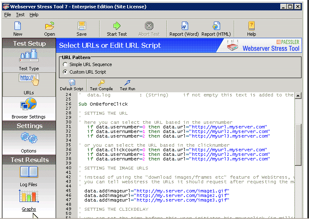Click line 37 myurl2.myserver.com statement

178,154
